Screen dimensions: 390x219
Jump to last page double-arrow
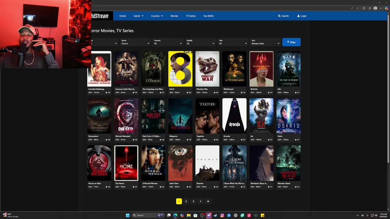tap(208, 201)
